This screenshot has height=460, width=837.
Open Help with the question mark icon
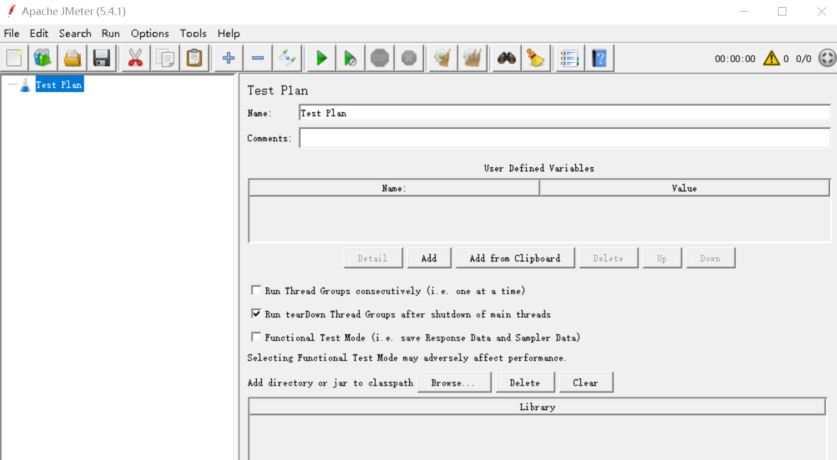click(599, 58)
